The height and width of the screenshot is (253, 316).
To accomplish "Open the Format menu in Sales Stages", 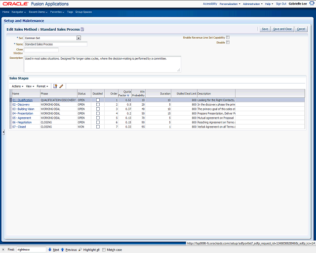I will (42, 86).
